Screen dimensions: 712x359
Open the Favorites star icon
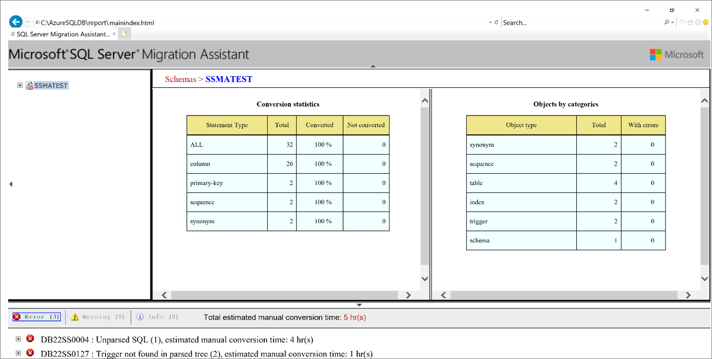click(689, 22)
